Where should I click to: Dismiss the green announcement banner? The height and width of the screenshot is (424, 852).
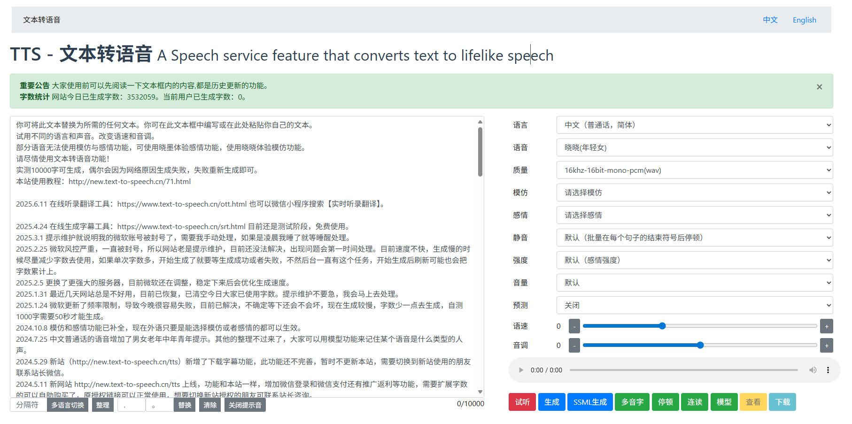(x=819, y=87)
